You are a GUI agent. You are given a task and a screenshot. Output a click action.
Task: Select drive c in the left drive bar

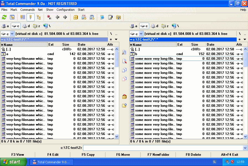tap(16, 26)
